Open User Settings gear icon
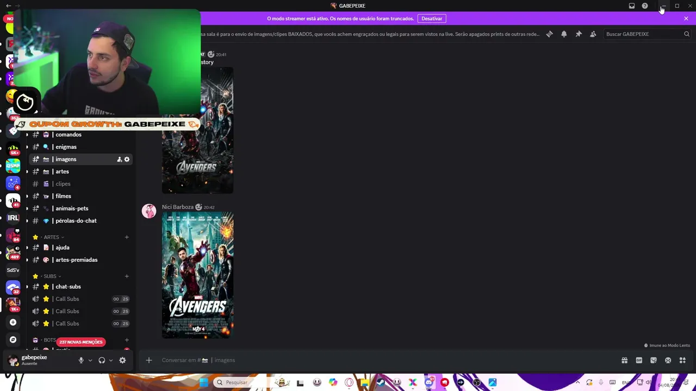Image resolution: width=696 pixels, height=391 pixels. tap(122, 360)
